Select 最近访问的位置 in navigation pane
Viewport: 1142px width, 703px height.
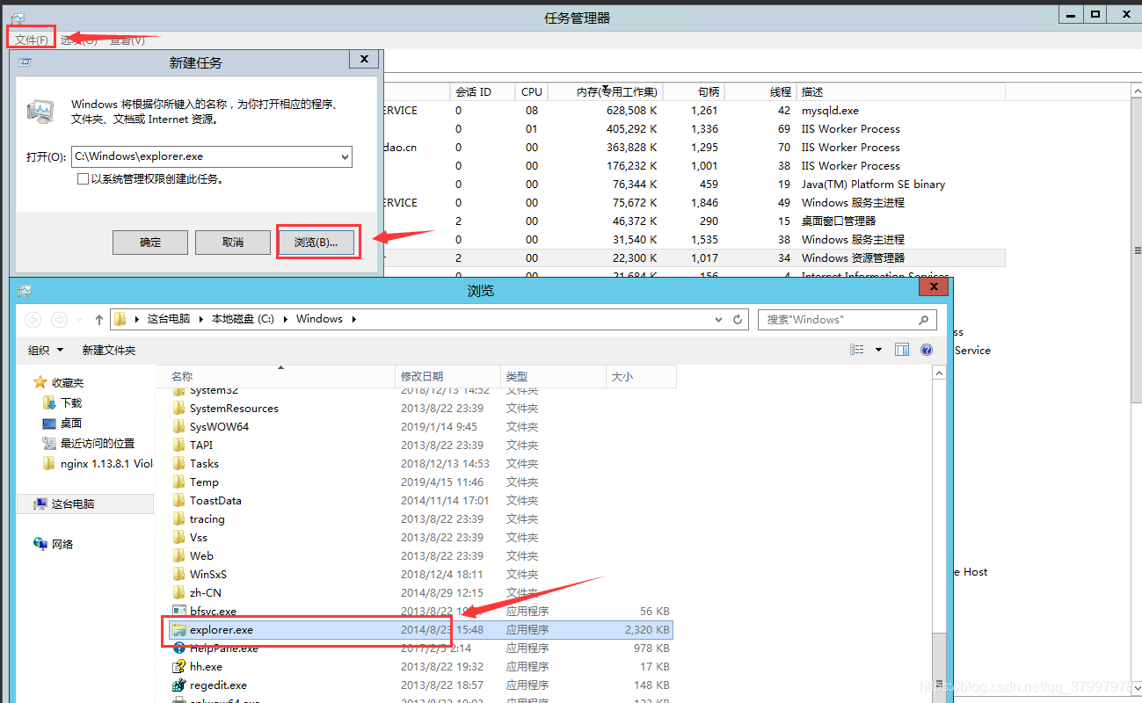click(x=98, y=443)
